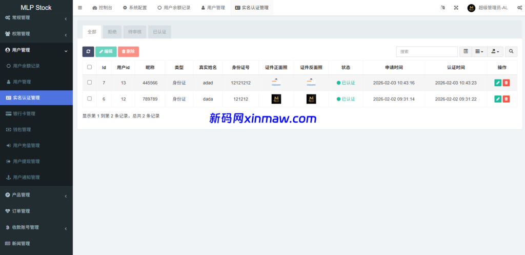Open 订单管理 in the sidebar
525x255 pixels.
pos(36,211)
